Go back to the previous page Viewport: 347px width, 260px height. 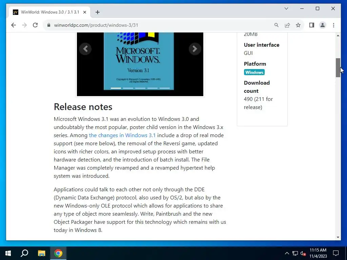pyautogui.click(x=14, y=25)
